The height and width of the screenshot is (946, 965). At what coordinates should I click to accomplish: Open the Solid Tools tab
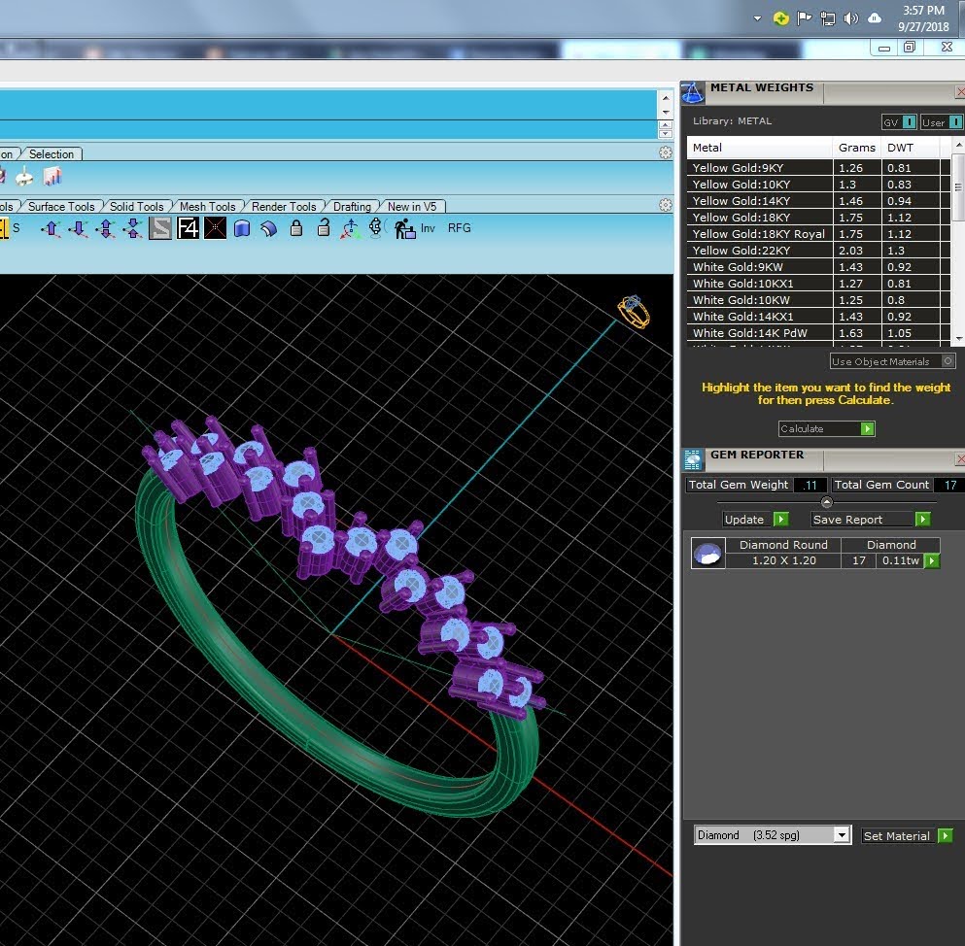136,207
